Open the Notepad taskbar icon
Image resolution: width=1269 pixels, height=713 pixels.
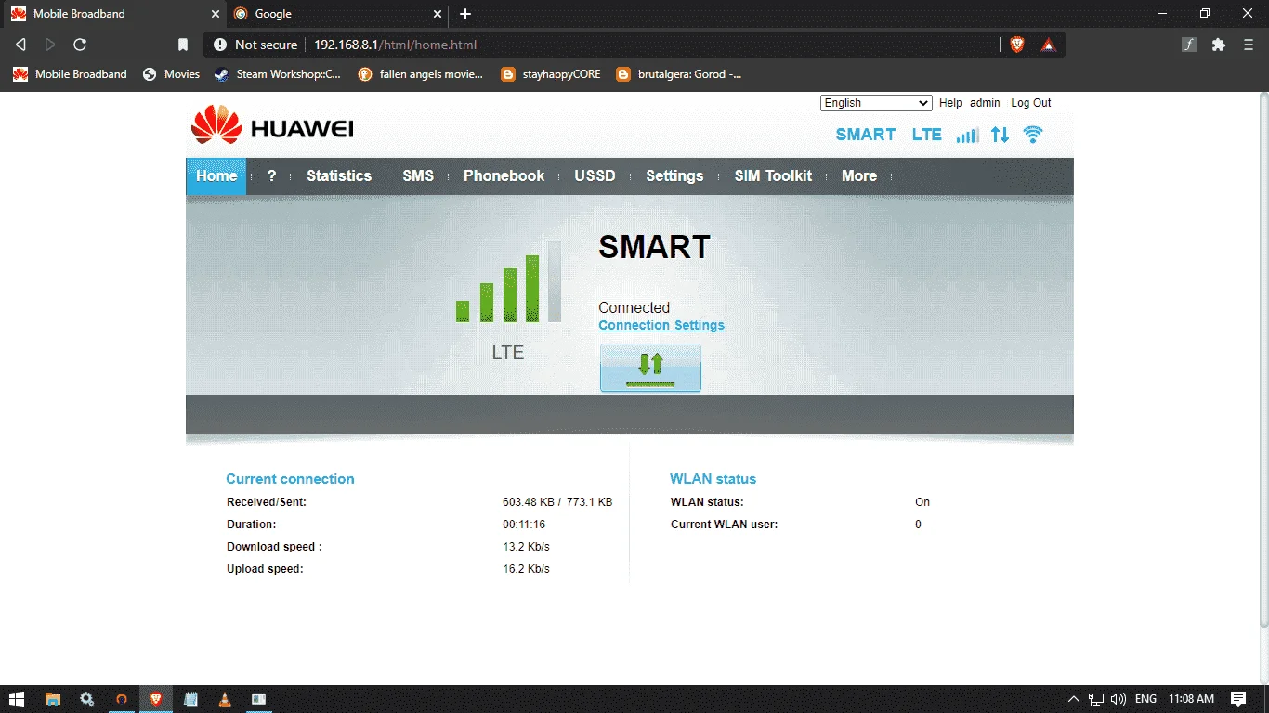(190, 699)
